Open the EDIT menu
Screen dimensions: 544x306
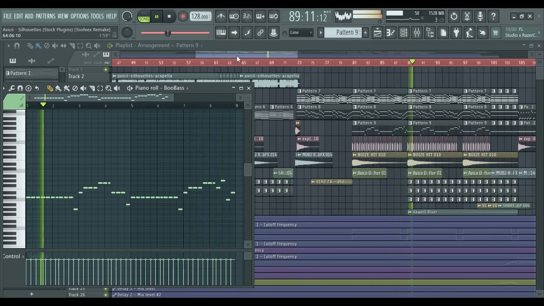click(18, 16)
